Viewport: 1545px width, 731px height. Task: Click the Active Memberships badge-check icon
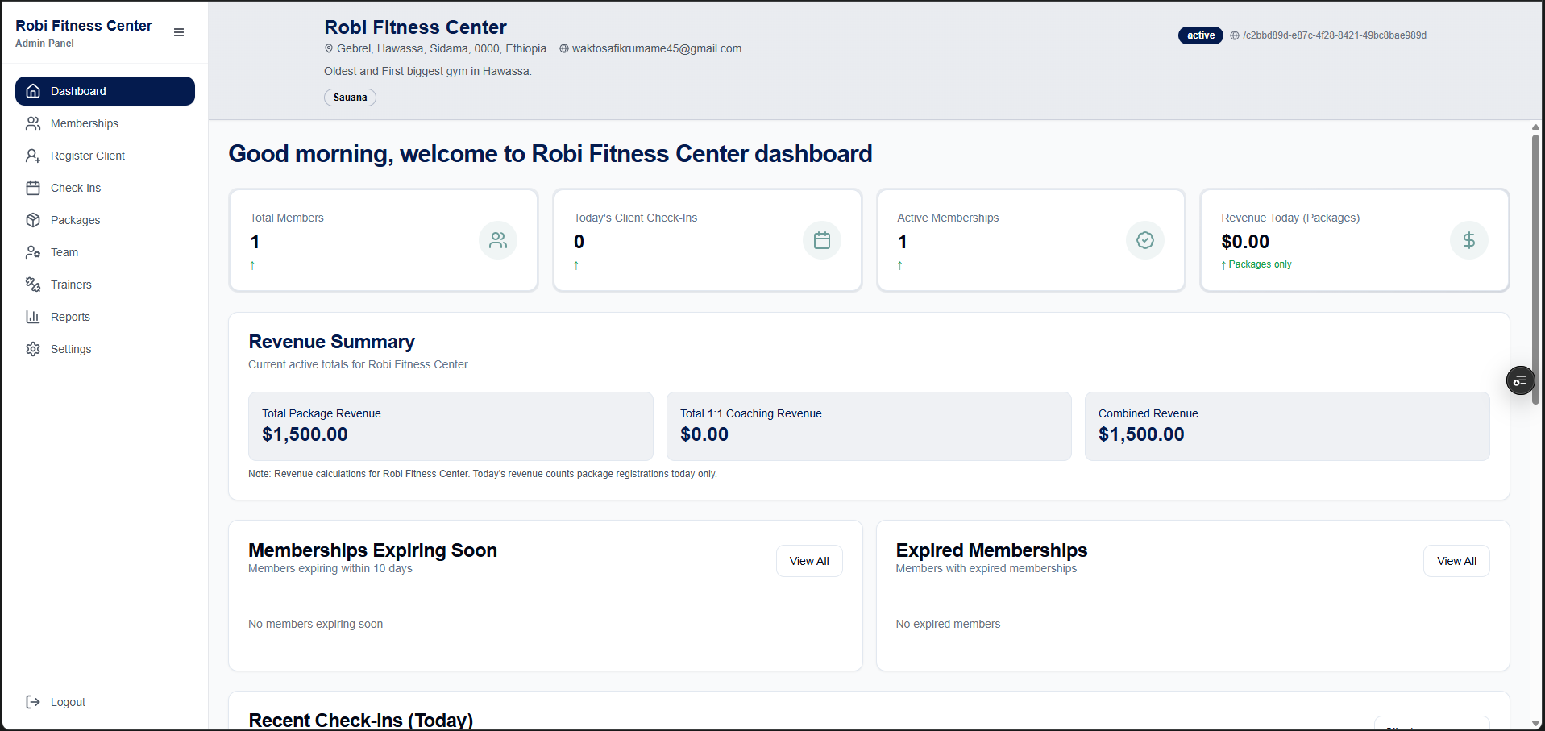point(1145,240)
